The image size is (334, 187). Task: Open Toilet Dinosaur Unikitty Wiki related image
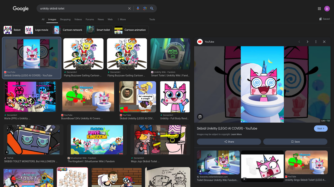218,162
